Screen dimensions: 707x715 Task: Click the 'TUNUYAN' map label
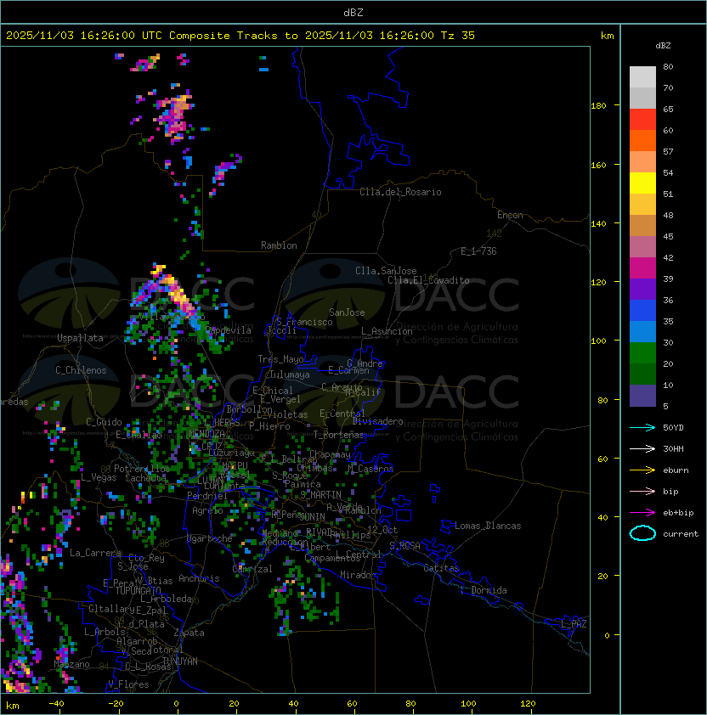click(180, 662)
